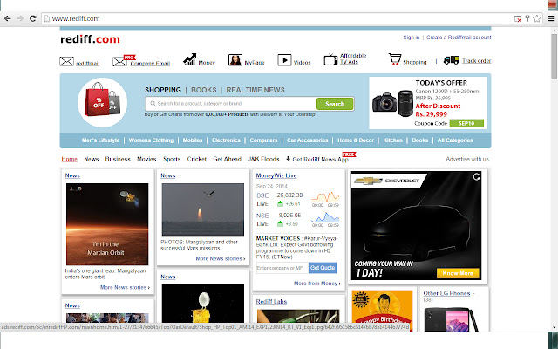The width and height of the screenshot is (558, 349).
Task: Click the blocked popup icon in address bar
Action: click(518, 19)
